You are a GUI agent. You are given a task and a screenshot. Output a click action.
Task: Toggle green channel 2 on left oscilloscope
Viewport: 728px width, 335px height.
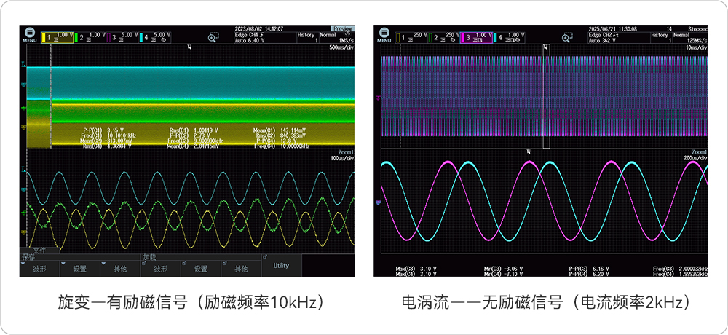(x=92, y=36)
